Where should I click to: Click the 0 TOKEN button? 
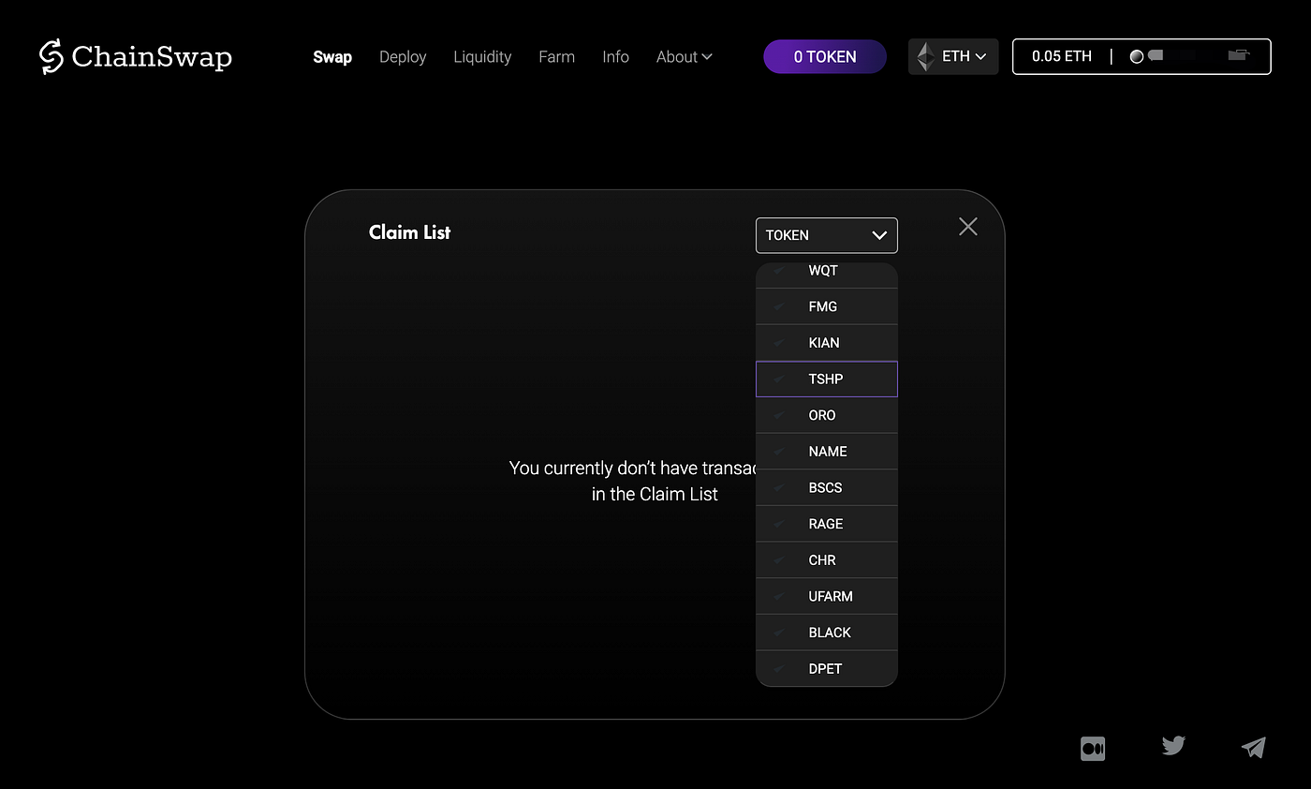(825, 56)
